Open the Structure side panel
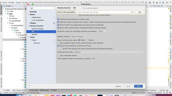The image size is (172, 96). pos(1,55)
